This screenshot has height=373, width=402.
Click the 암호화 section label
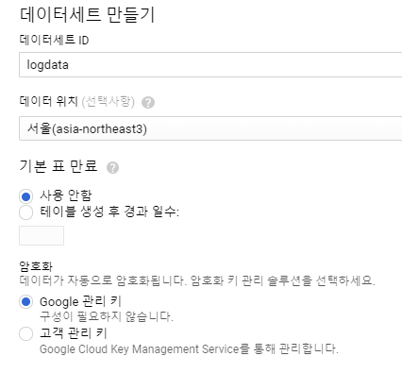tap(36, 266)
